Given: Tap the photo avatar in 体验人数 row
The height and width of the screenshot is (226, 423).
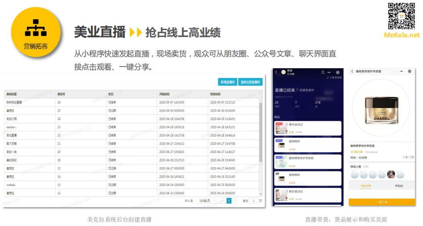Looking at the screenshot, I should 391,175.
